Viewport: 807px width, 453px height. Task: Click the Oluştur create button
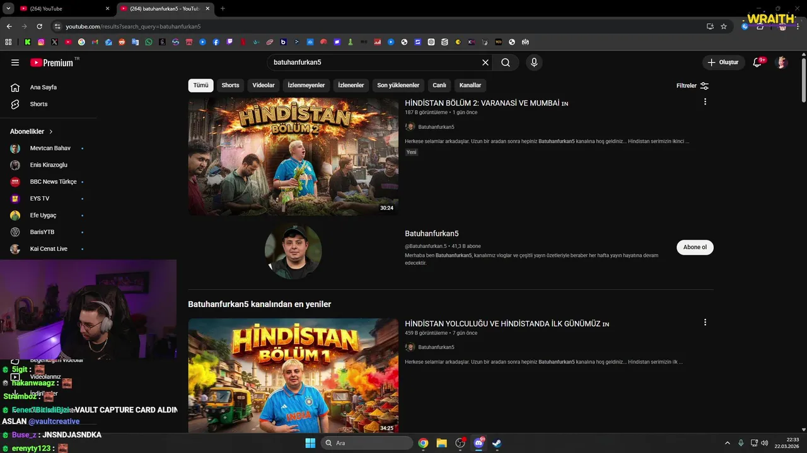(x=723, y=62)
